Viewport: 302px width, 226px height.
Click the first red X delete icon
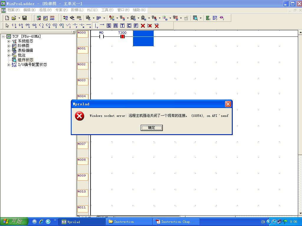pyautogui.click(x=143, y=26)
